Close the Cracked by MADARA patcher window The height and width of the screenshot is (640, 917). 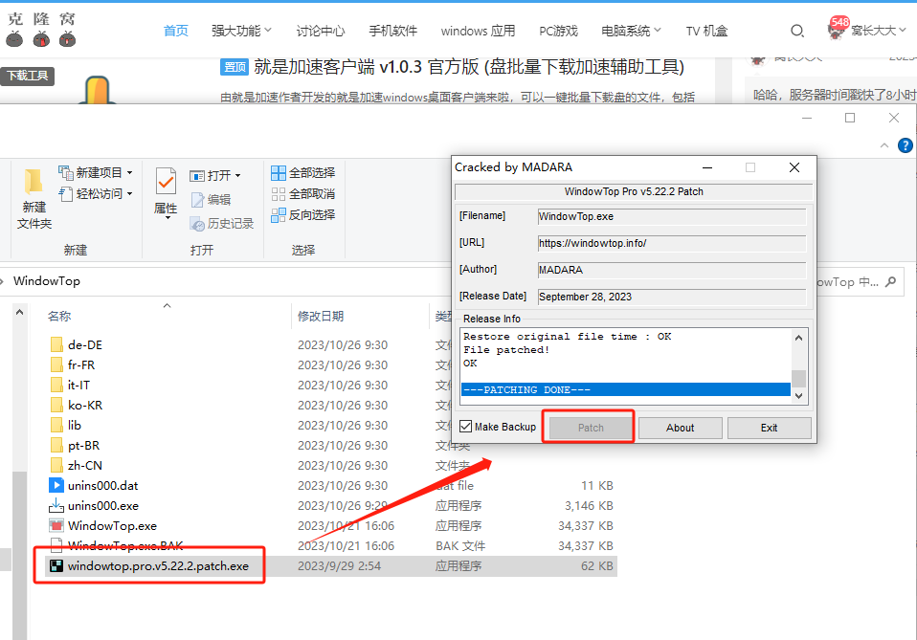coord(794,167)
